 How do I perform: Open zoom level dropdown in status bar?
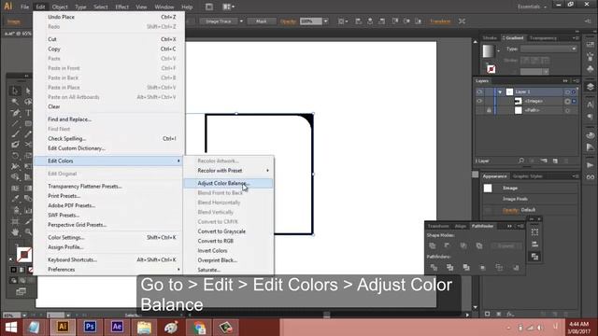[24, 315]
